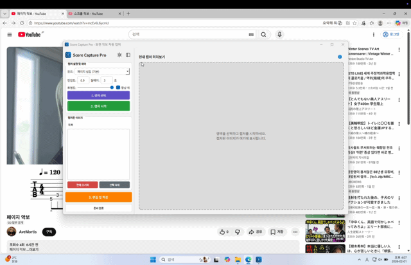Adjust the transparency slider
The width and height of the screenshot is (411, 265).
coord(96,87)
